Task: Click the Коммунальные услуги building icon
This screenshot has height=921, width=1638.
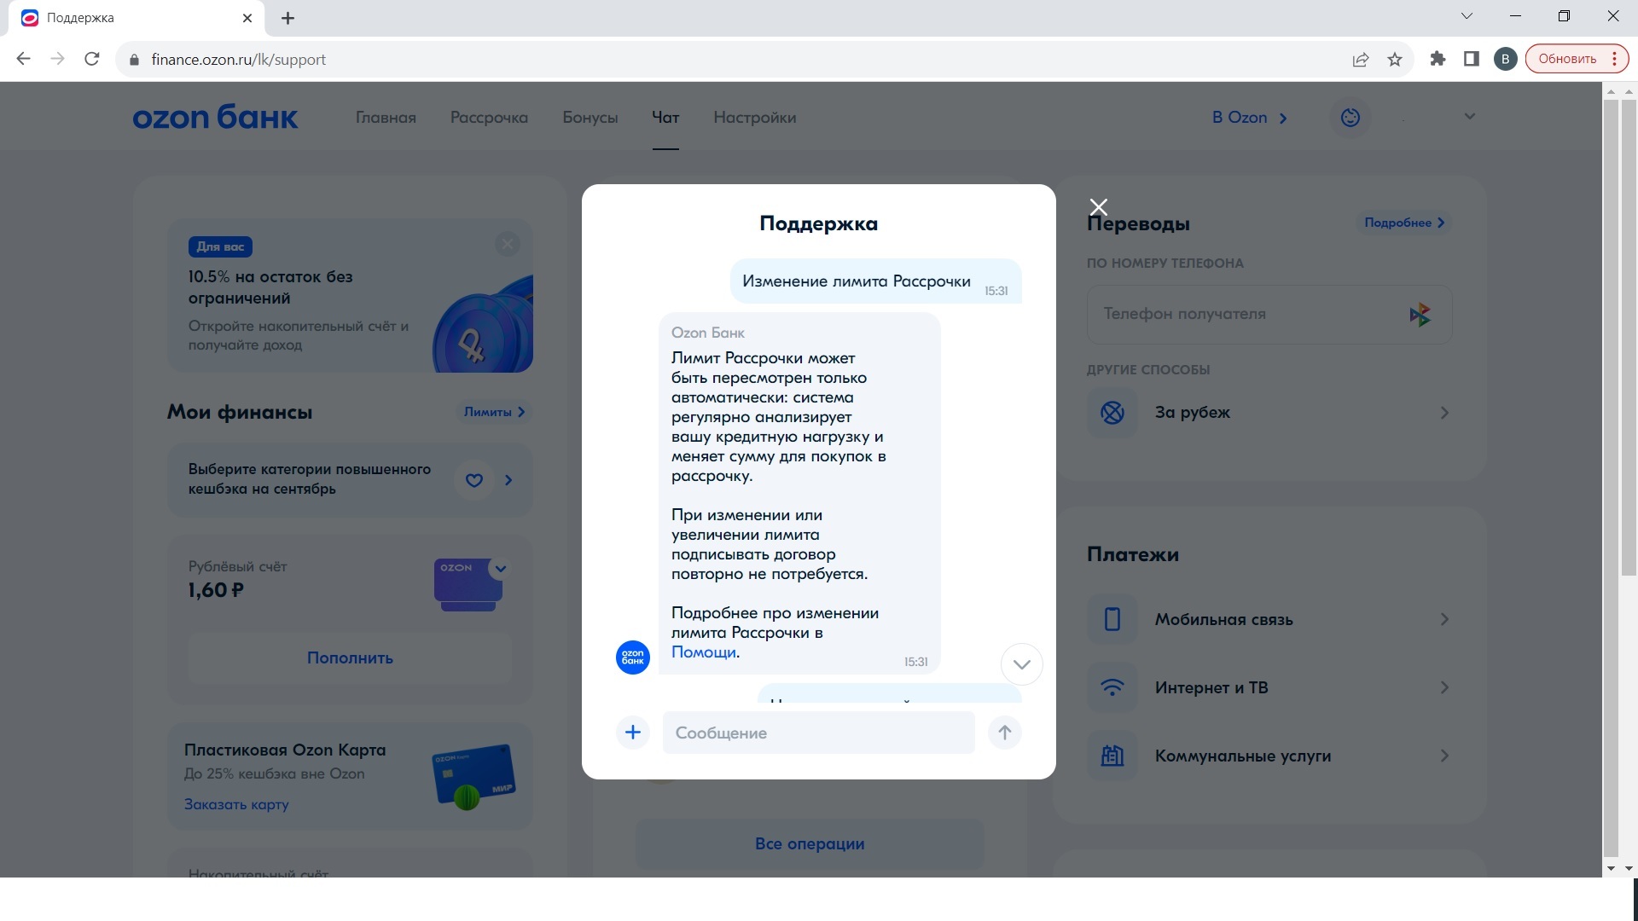Action: (x=1112, y=756)
